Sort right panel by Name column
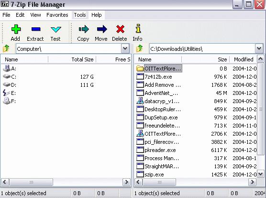 point(158,59)
